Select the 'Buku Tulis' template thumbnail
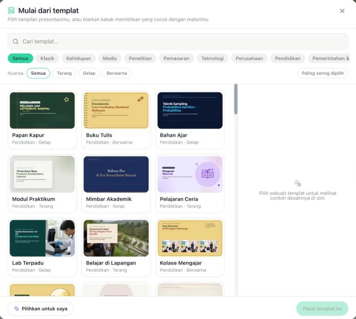The width and height of the screenshot is (356, 319). 116,110
